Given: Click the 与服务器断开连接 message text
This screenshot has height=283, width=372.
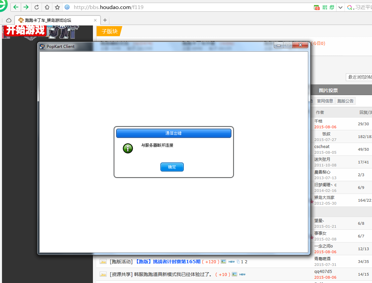Looking at the screenshot, I should coord(157,145).
